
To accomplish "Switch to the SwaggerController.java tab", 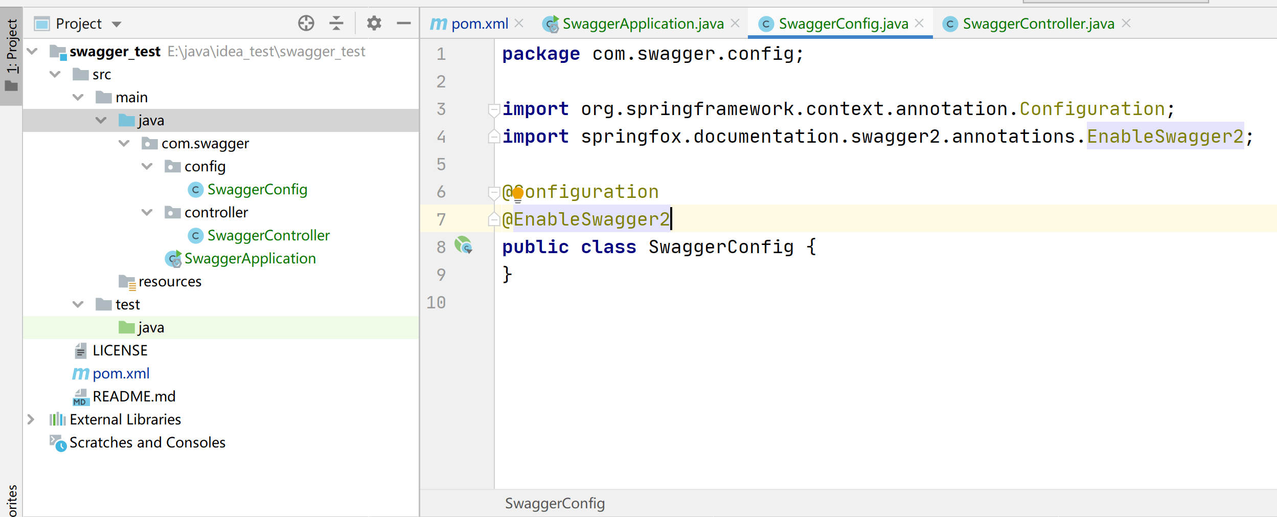I will 1038,24.
